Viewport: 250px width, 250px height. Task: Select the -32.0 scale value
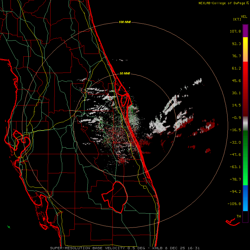point(235,142)
